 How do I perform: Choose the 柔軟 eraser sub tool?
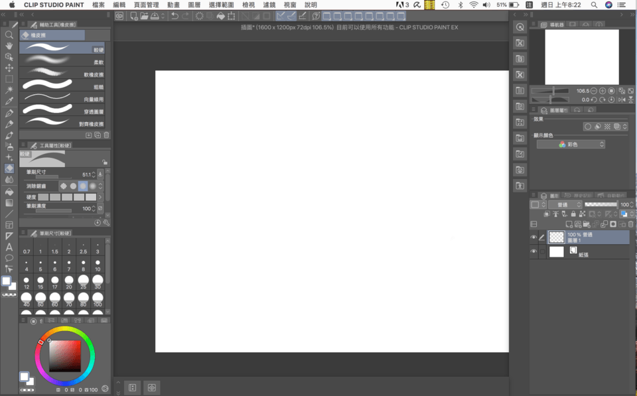[x=62, y=61]
